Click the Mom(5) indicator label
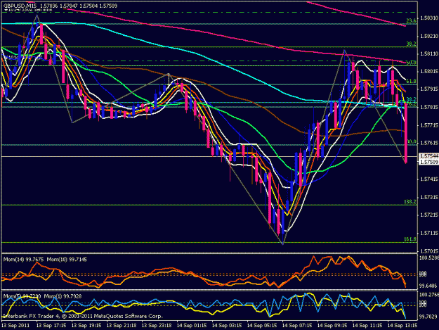Screen dimensions: 439x330 coord(22,296)
